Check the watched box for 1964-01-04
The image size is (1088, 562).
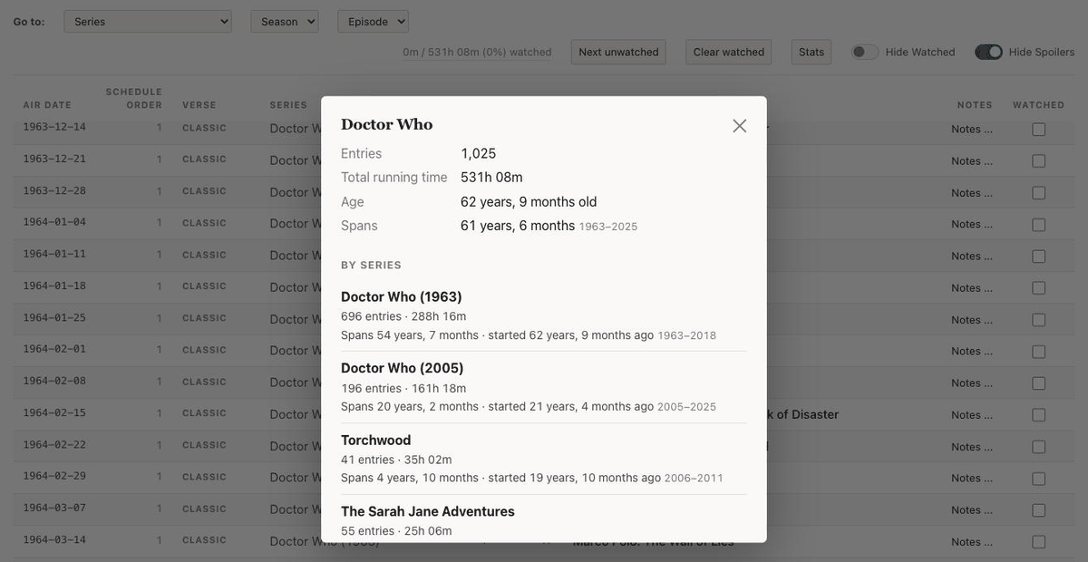pos(1039,224)
